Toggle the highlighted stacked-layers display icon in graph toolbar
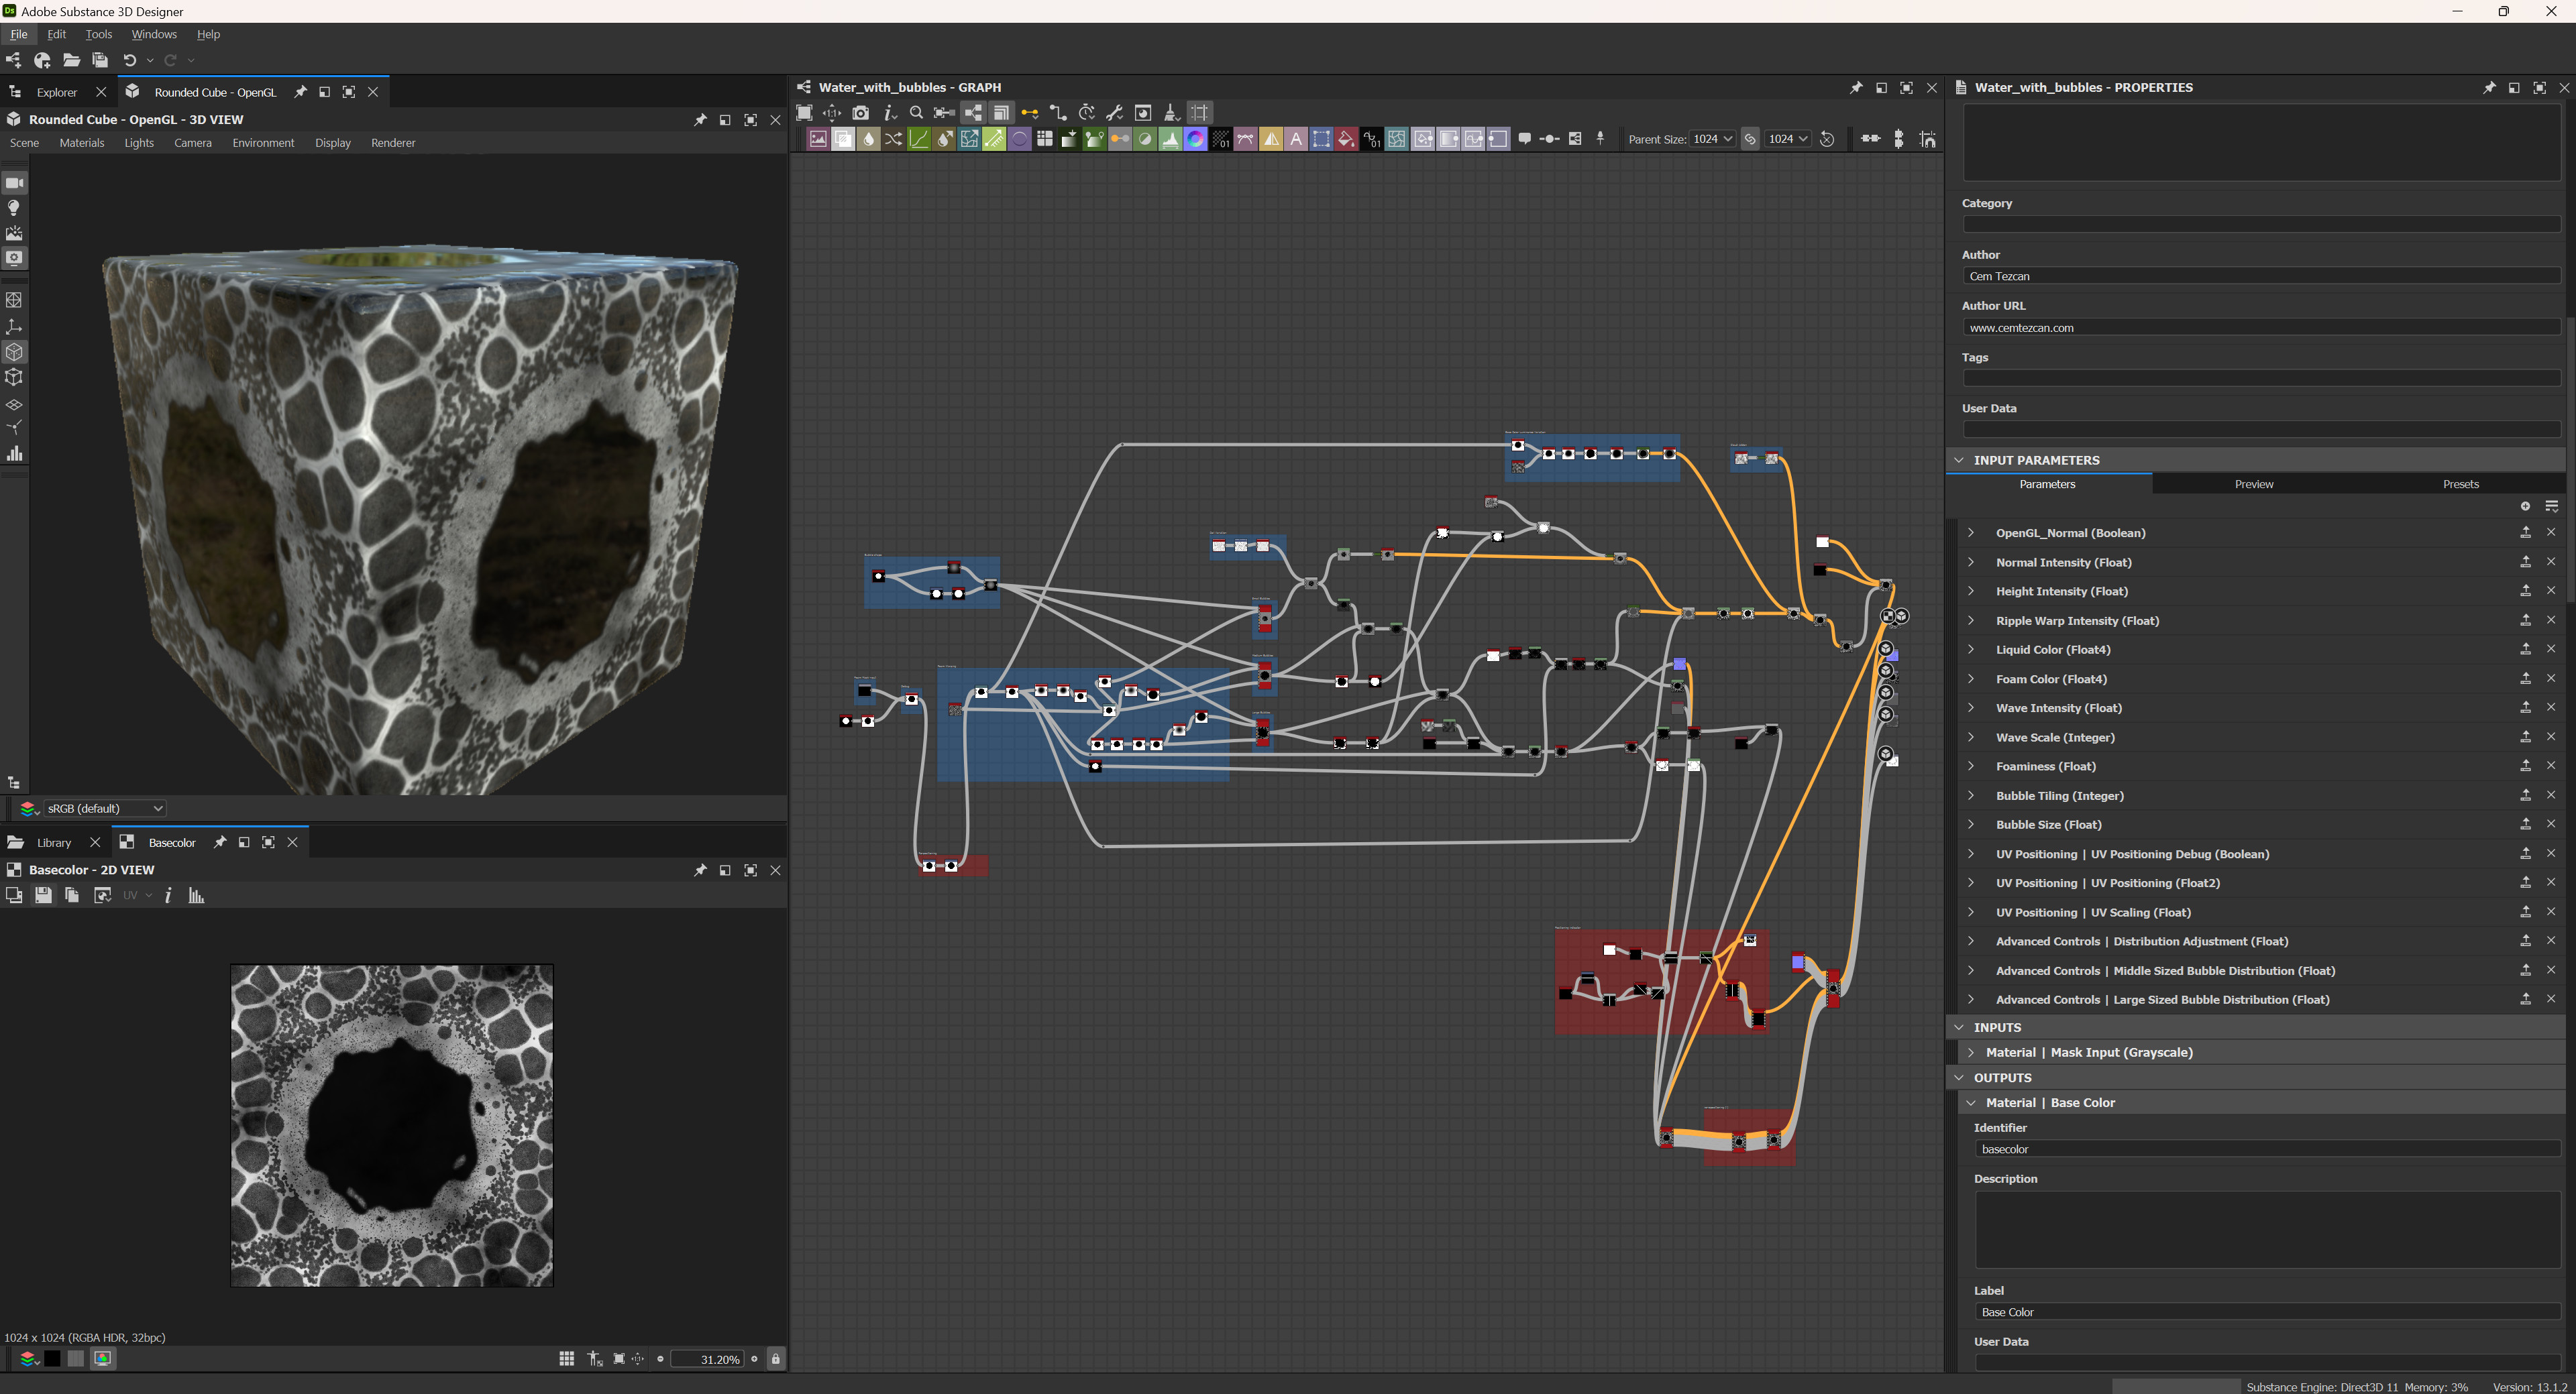The width and height of the screenshot is (2576, 1394). [x=1001, y=113]
